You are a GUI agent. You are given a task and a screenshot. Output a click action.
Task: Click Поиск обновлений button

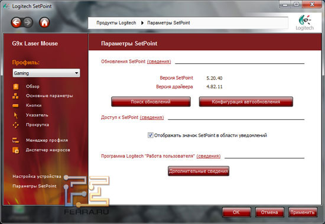151,102
